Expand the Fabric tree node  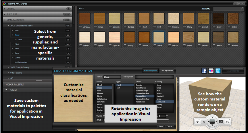pos(12,44)
